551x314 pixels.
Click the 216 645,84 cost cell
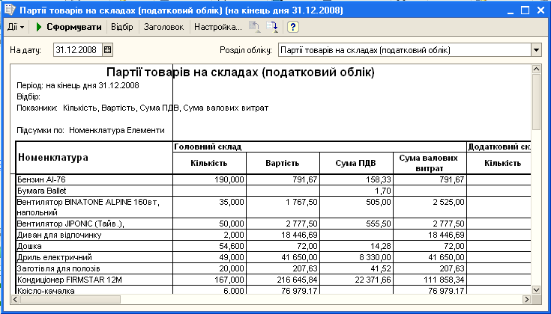click(283, 280)
